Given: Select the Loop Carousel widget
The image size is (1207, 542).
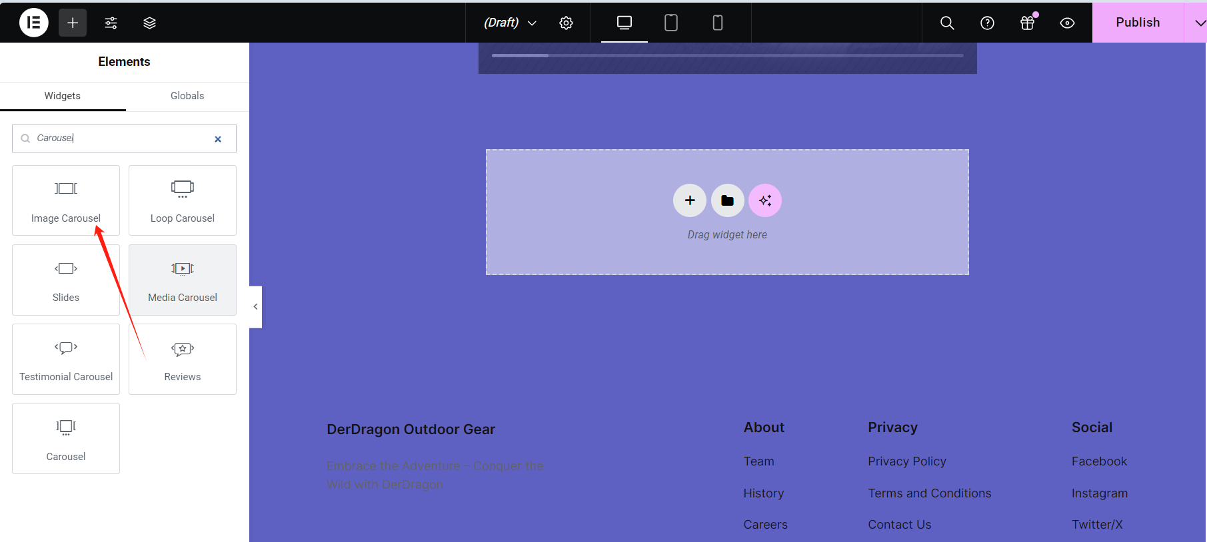Looking at the screenshot, I should click(183, 200).
